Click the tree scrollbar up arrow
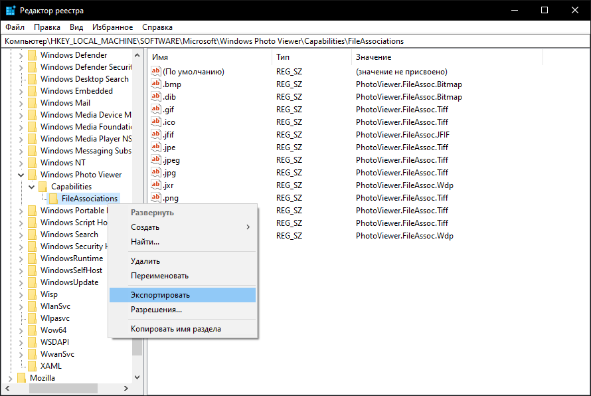This screenshot has width=591, height=396. (x=137, y=55)
